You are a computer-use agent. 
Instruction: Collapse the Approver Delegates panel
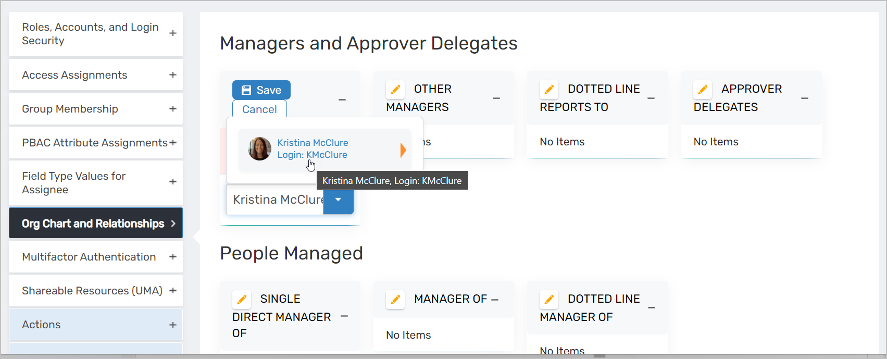(805, 98)
